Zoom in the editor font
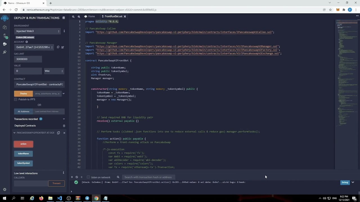Image resolution: width=360 pixels, height=202 pixels. [79, 17]
